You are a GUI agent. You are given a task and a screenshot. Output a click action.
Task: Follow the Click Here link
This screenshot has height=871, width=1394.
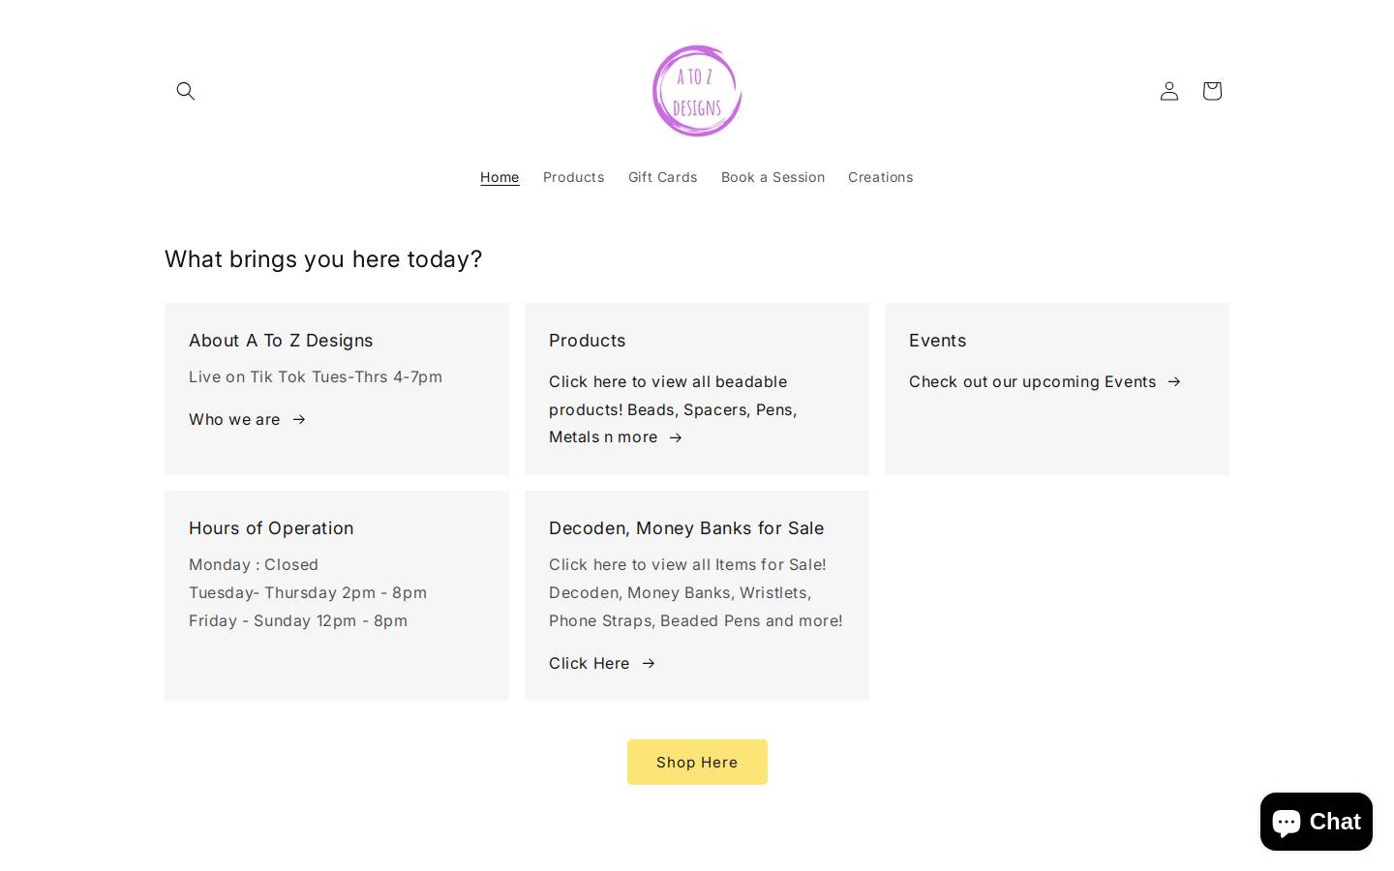click(602, 663)
